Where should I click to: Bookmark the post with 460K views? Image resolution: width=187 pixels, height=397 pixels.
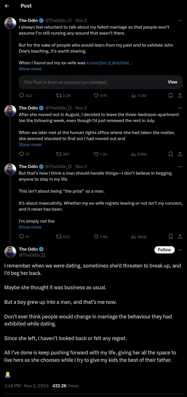[170, 237]
